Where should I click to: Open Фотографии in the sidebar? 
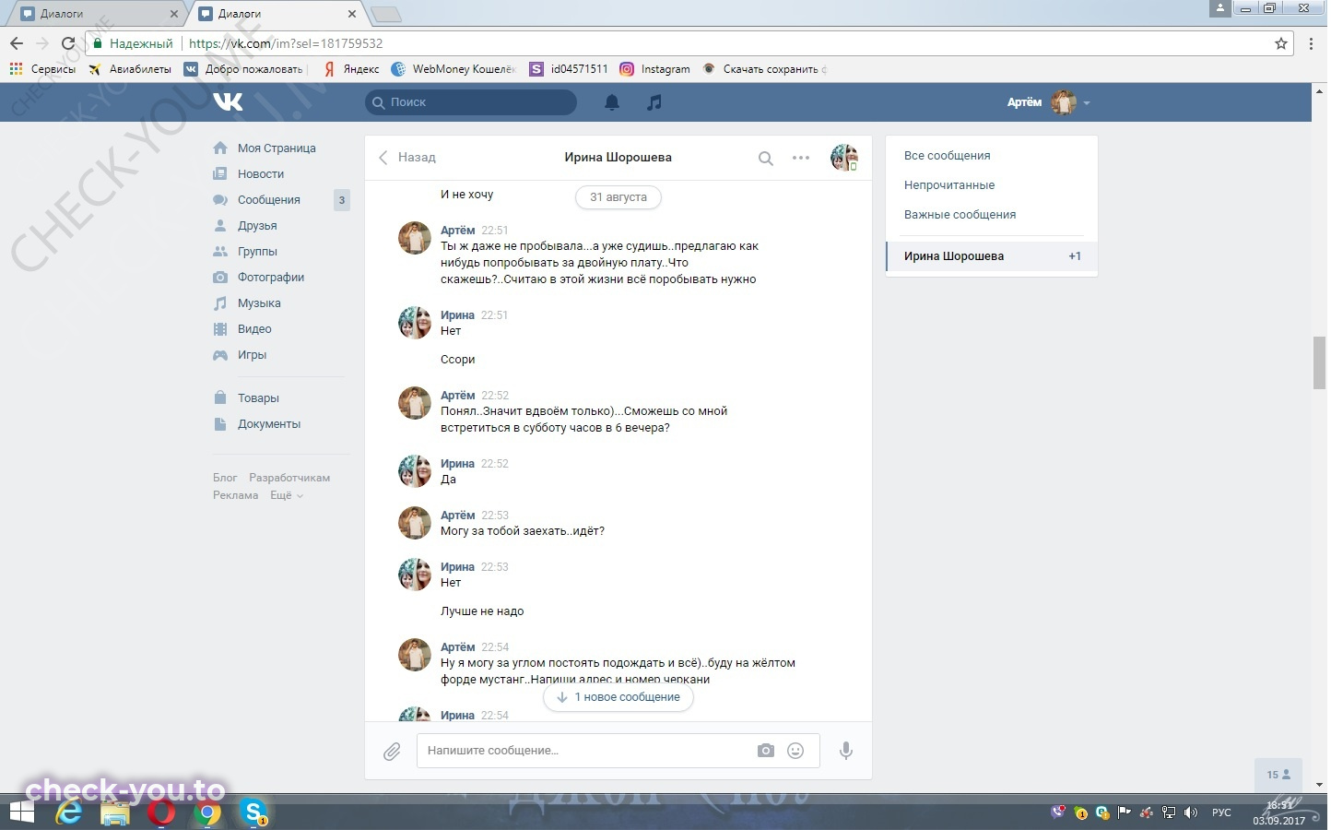tap(259, 278)
